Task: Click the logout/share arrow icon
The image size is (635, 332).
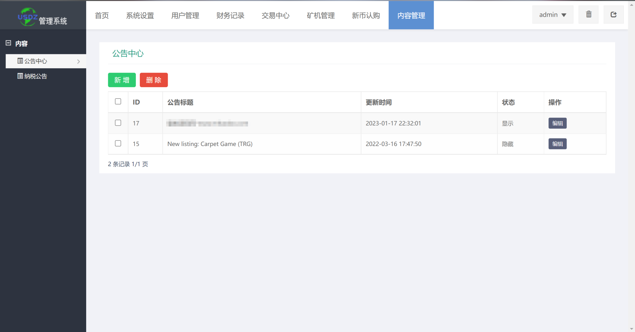Action: pyautogui.click(x=613, y=15)
